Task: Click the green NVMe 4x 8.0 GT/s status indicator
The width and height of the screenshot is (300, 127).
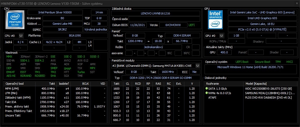Action: click(207, 93)
